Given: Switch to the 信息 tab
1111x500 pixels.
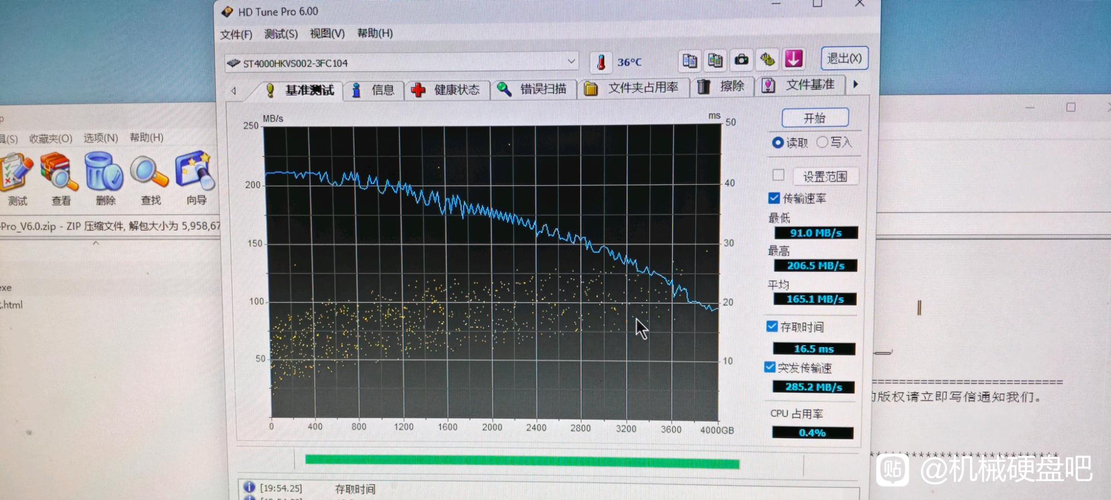Looking at the screenshot, I should [x=374, y=90].
